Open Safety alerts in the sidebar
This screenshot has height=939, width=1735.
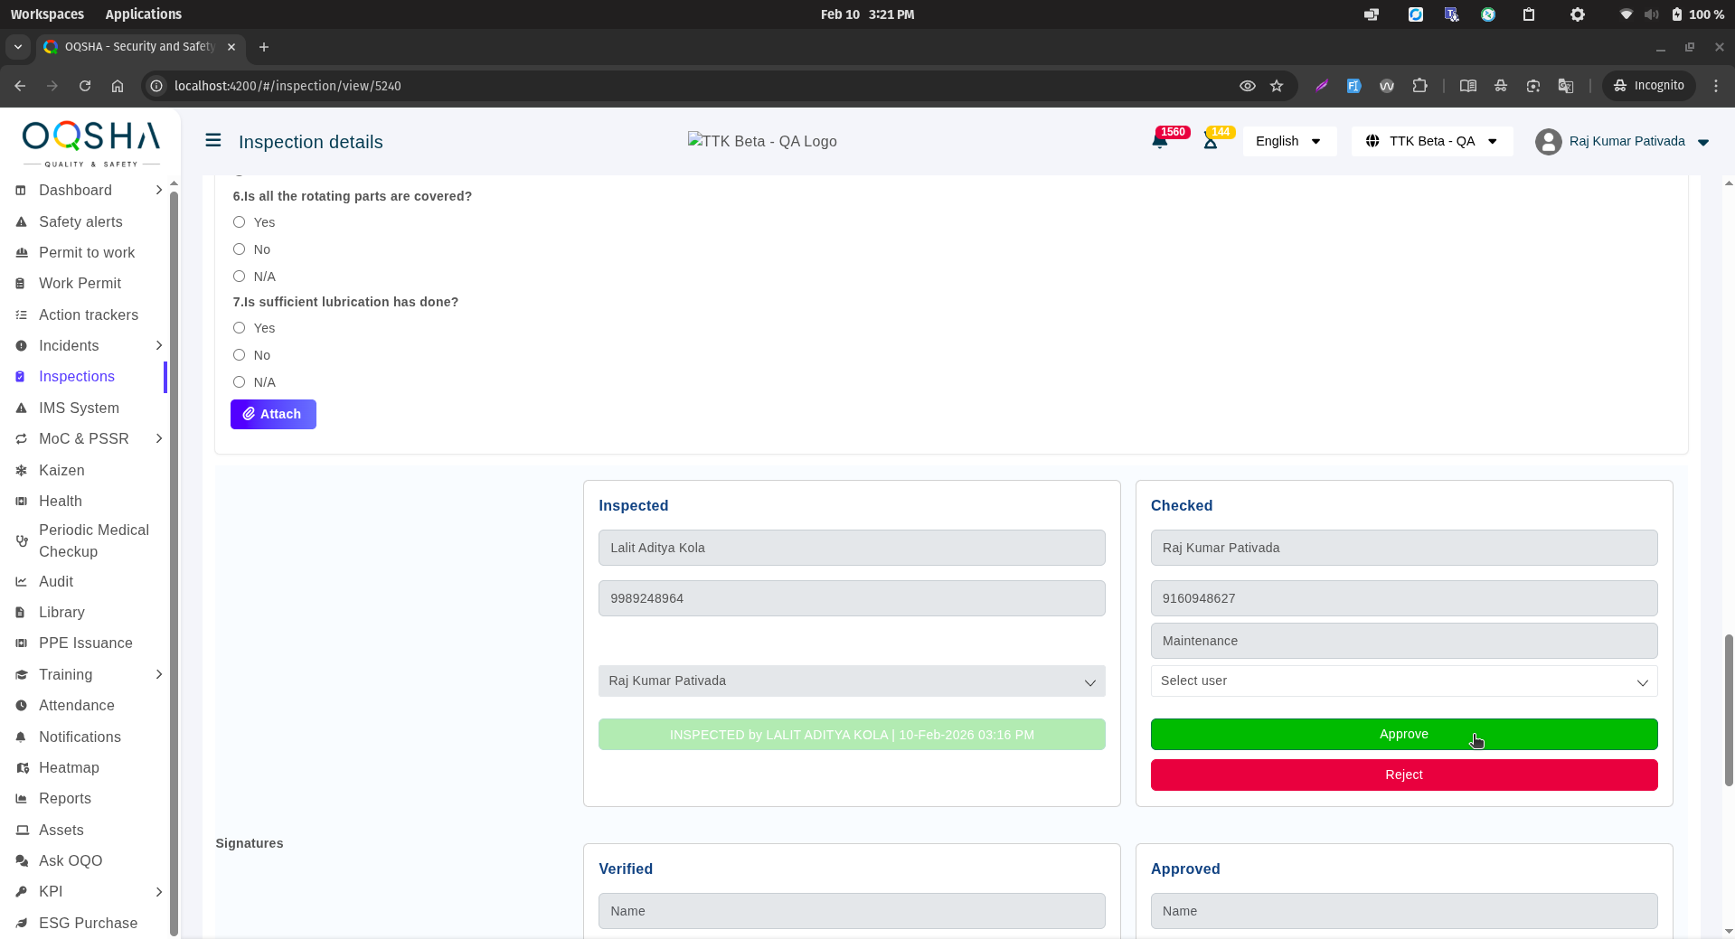tap(80, 221)
